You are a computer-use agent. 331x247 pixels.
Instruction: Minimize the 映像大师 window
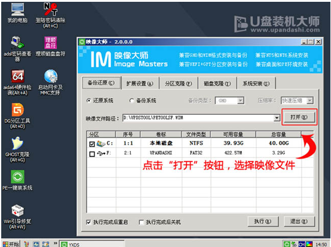[304, 42]
